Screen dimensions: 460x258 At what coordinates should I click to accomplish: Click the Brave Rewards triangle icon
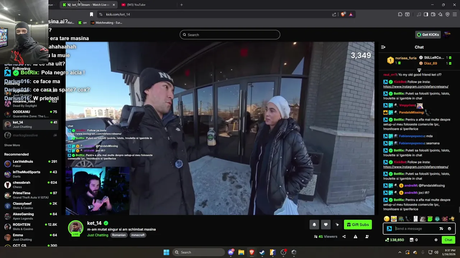pyautogui.click(x=351, y=14)
